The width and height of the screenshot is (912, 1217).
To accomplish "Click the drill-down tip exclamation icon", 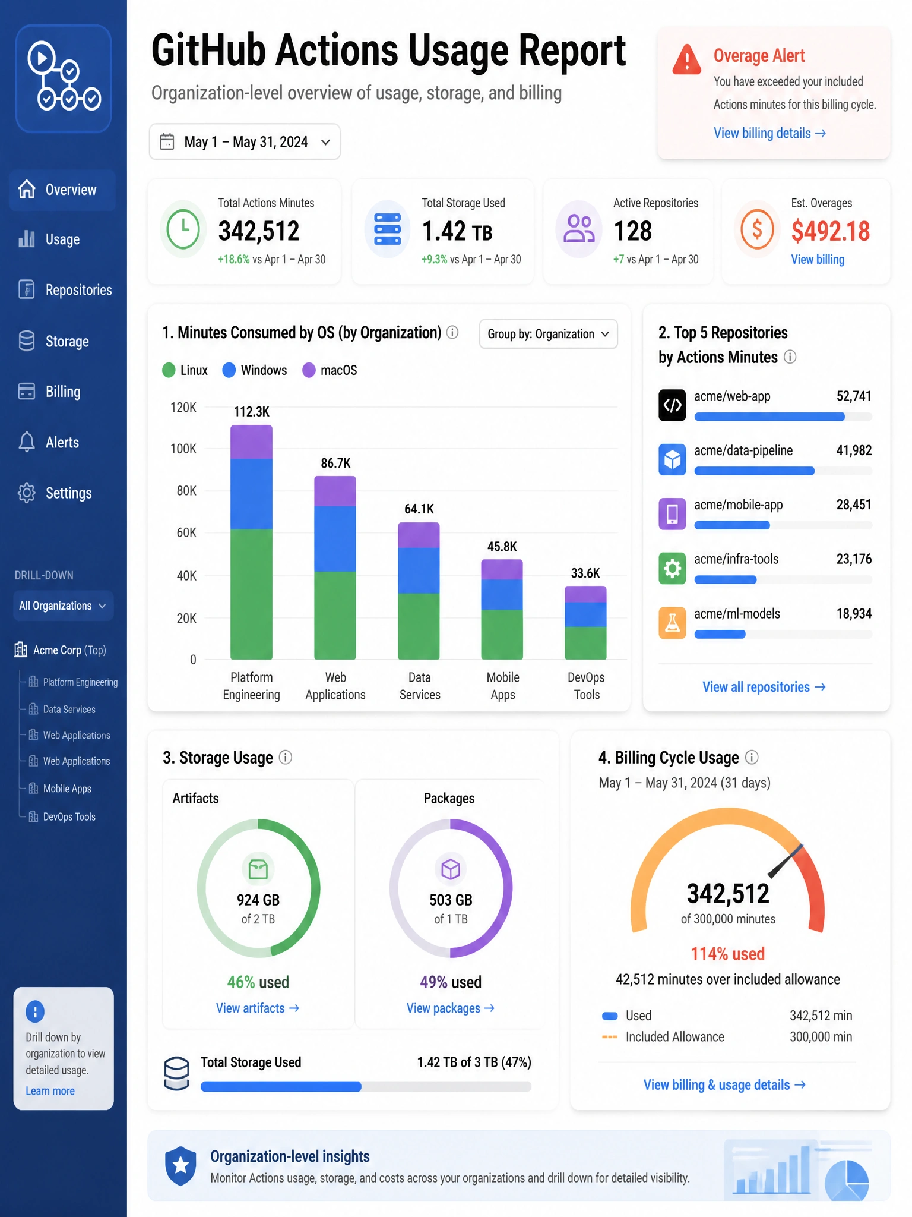I will (35, 1011).
